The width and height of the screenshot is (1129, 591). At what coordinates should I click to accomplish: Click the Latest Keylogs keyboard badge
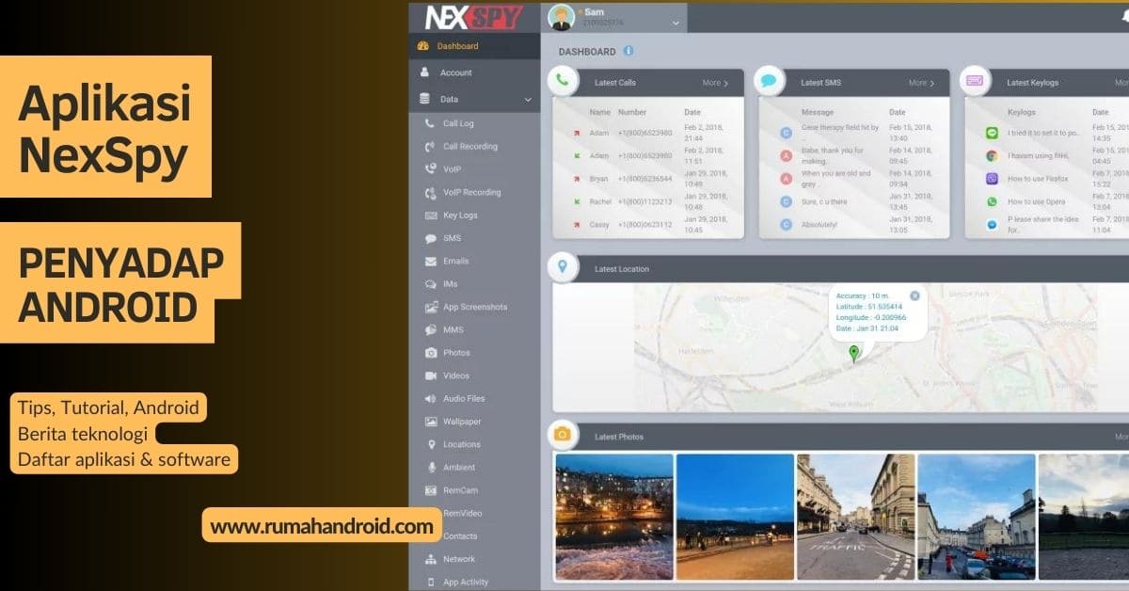tap(975, 81)
